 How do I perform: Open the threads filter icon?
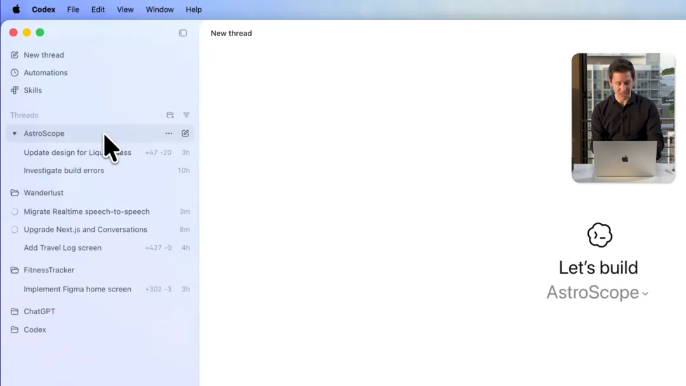(x=186, y=115)
